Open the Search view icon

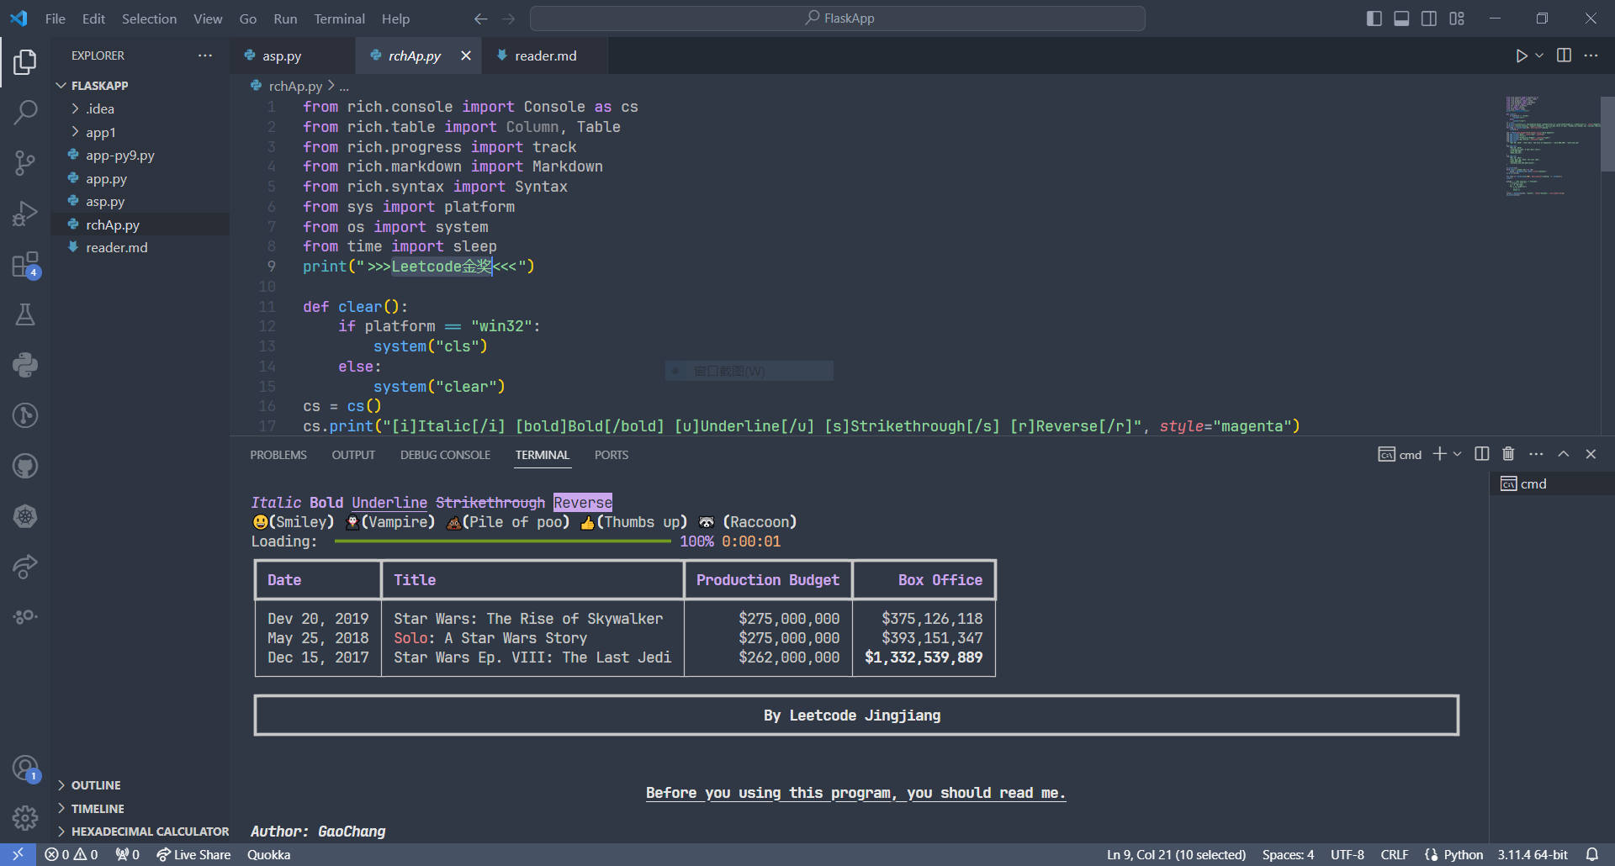click(x=25, y=112)
